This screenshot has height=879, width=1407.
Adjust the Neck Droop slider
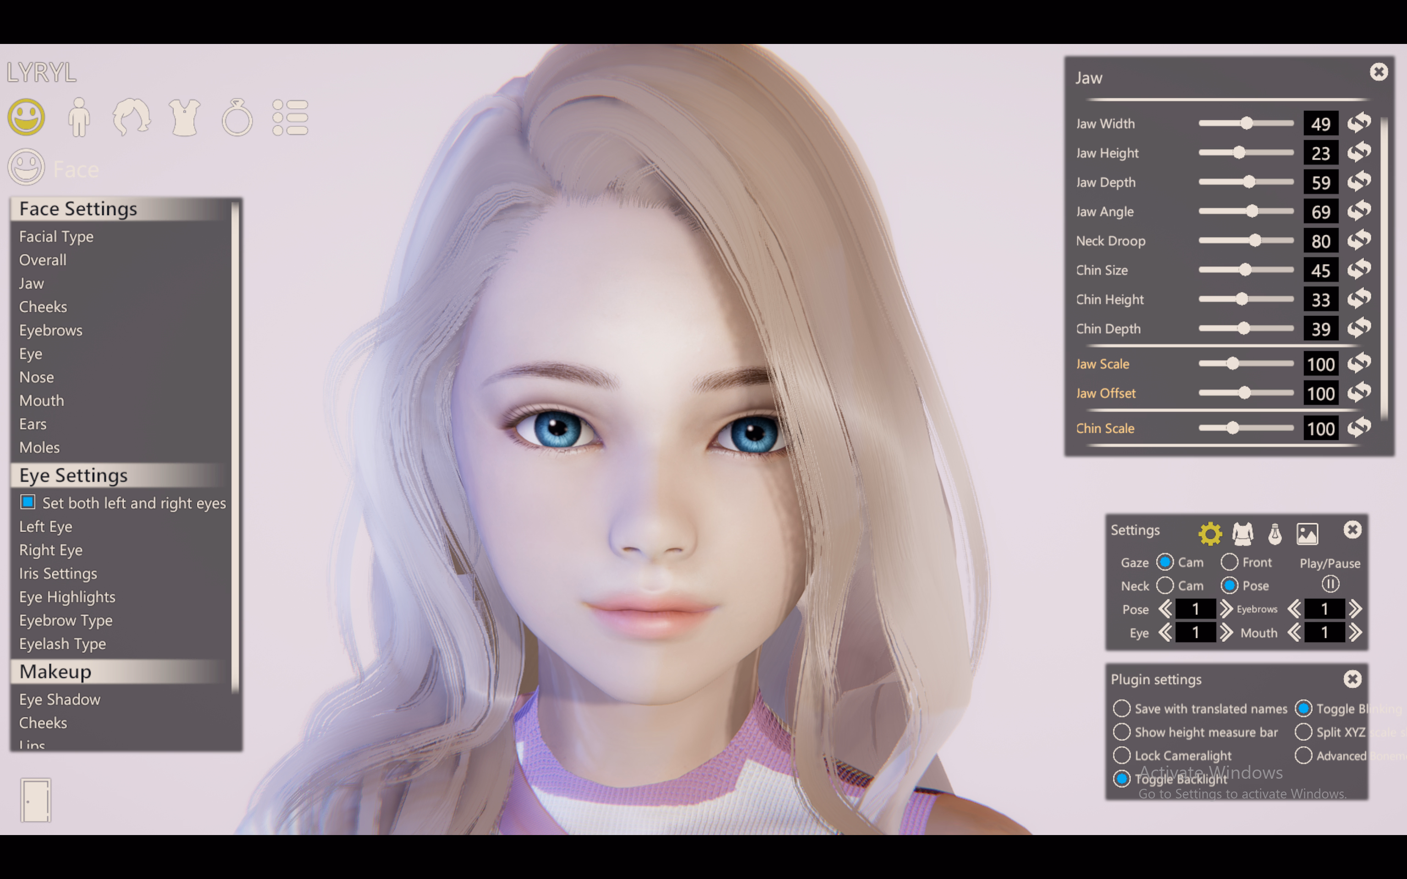click(1246, 240)
